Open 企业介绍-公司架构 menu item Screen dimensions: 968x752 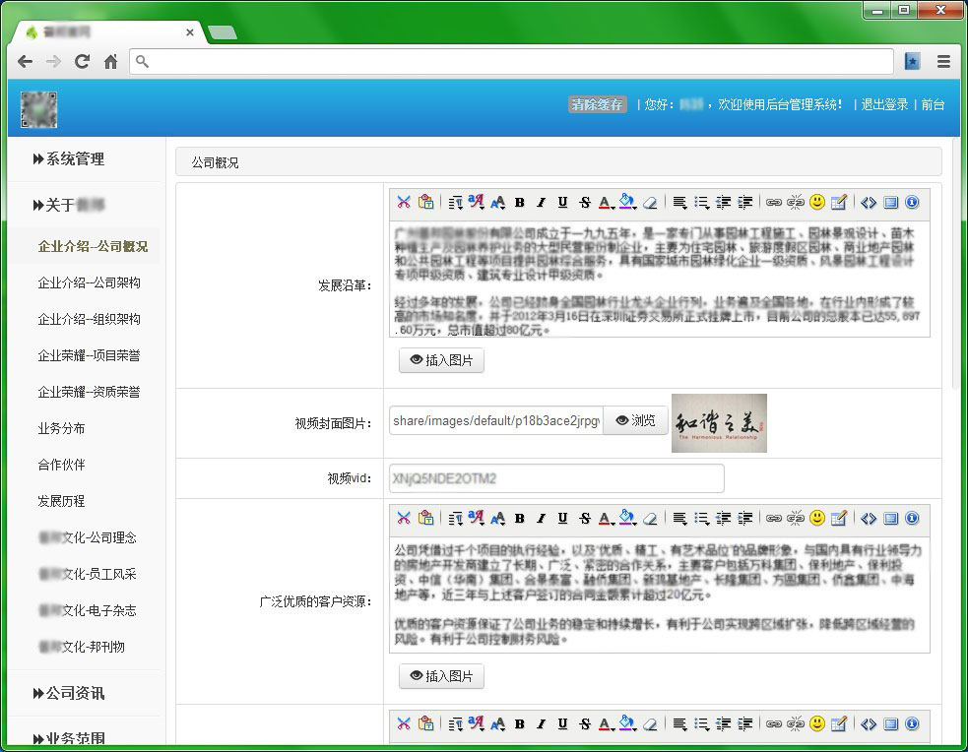pyautogui.click(x=89, y=282)
